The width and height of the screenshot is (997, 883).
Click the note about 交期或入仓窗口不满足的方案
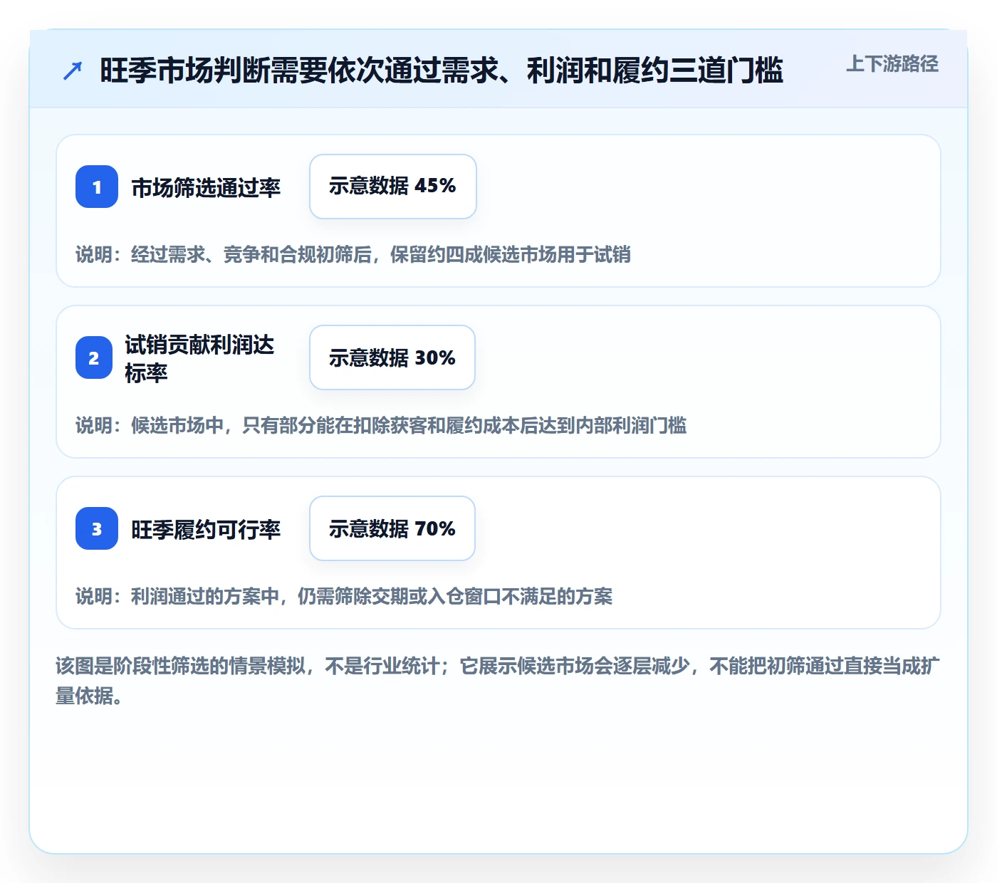pyautogui.click(x=344, y=596)
